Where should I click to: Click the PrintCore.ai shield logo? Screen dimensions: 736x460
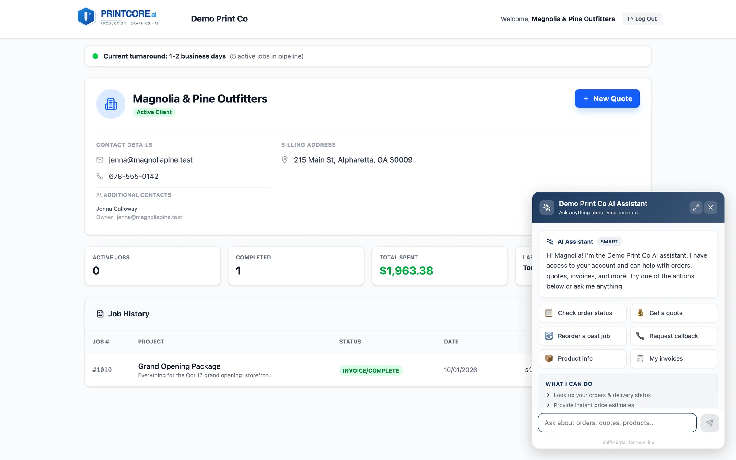pos(86,17)
